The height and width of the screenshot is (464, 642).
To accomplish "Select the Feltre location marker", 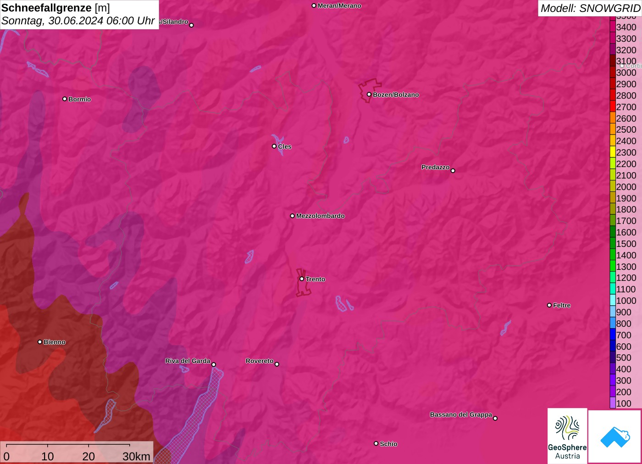I will click(549, 305).
